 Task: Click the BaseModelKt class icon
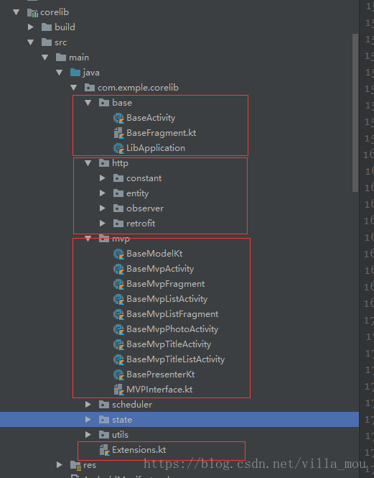coord(118,254)
